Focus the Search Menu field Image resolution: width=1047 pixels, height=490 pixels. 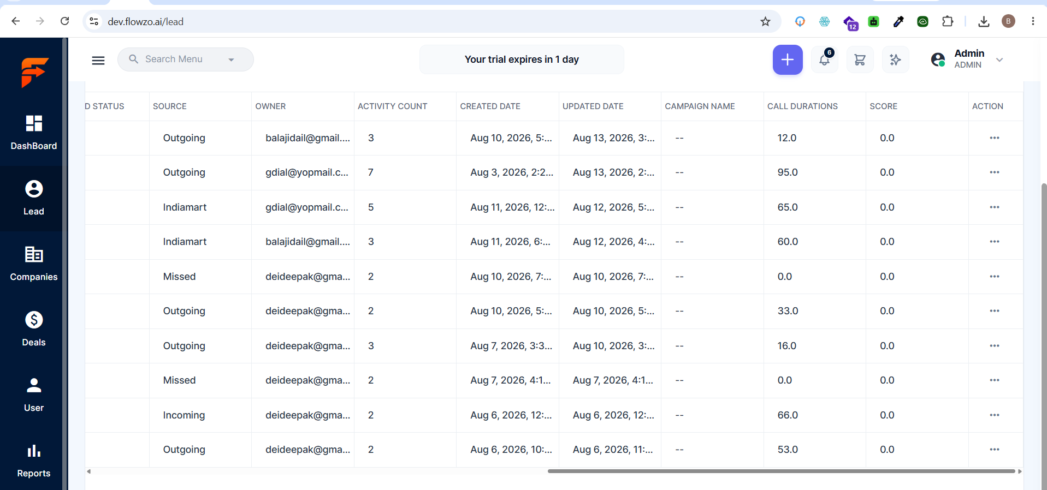pos(186,59)
